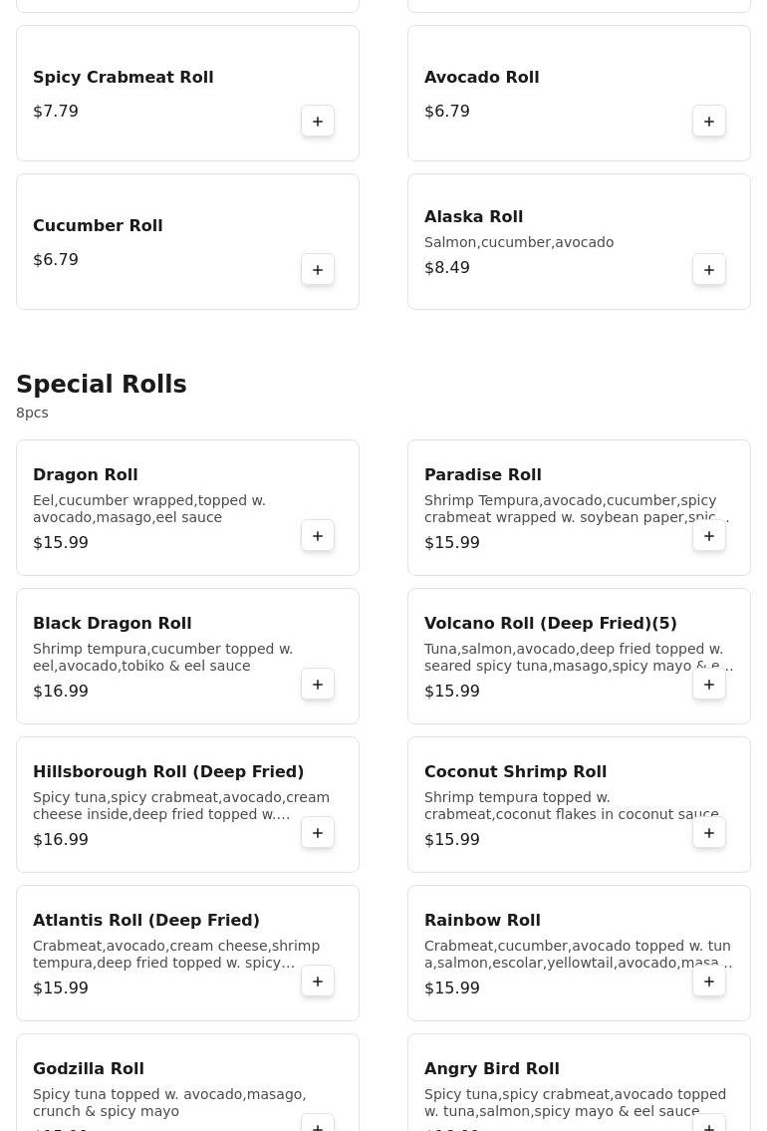Add Black Dragon Roll to cart
Image resolution: width=767 pixels, height=1131 pixels.
tap(318, 685)
